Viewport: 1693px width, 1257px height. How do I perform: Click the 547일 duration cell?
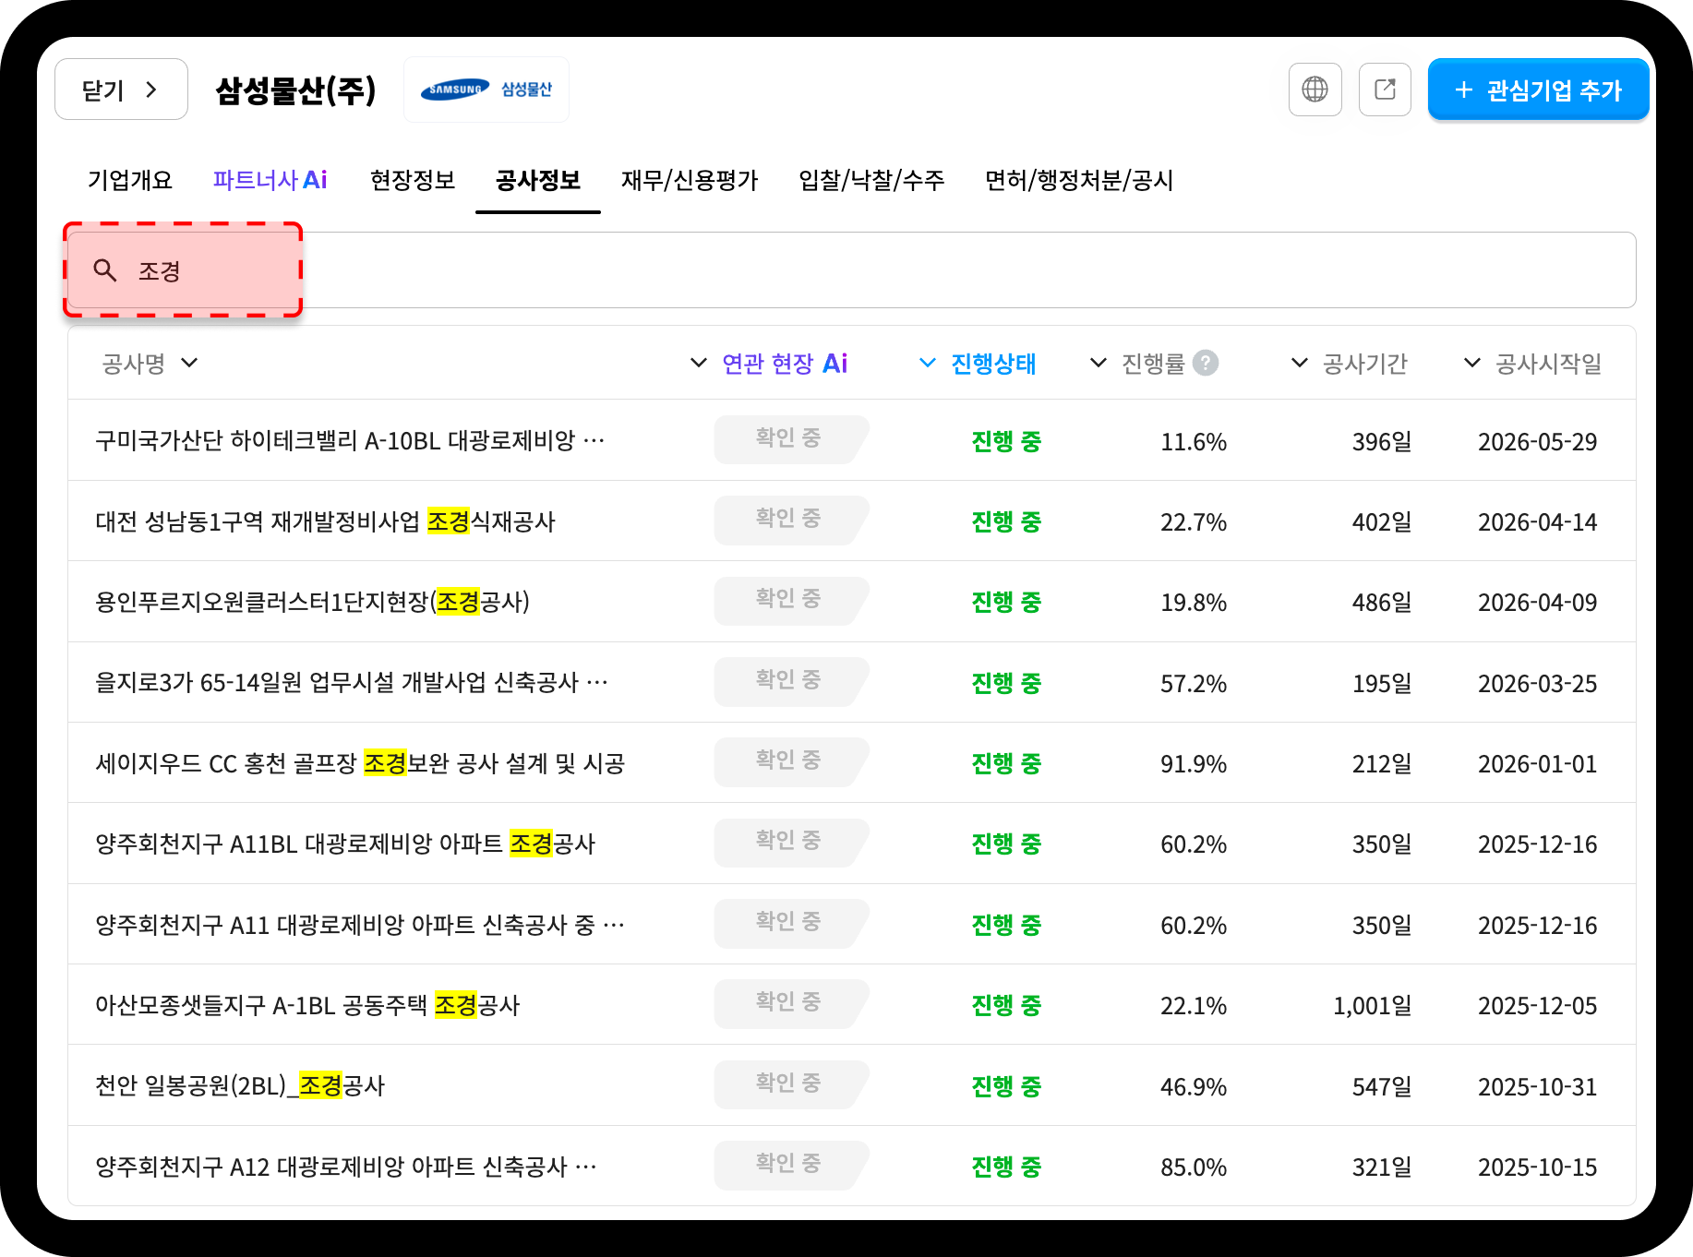1382,1087
